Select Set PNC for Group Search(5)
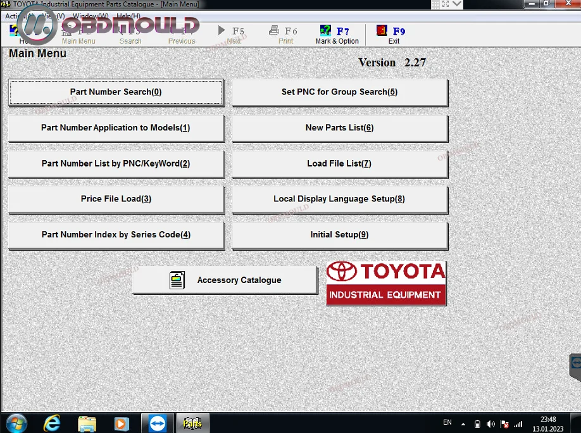The image size is (581, 433). tap(340, 92)
